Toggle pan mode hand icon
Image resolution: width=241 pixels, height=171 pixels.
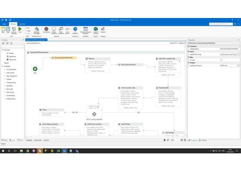[165, 140]
